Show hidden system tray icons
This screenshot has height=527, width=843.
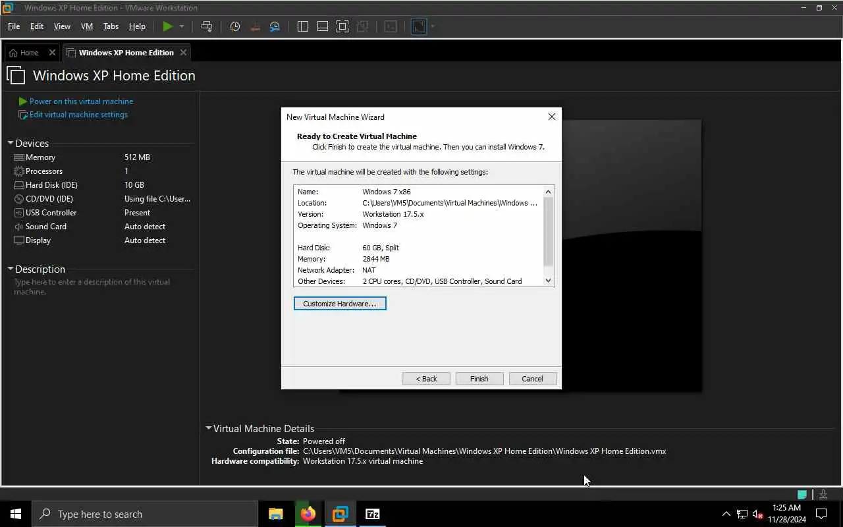point(726,514)
